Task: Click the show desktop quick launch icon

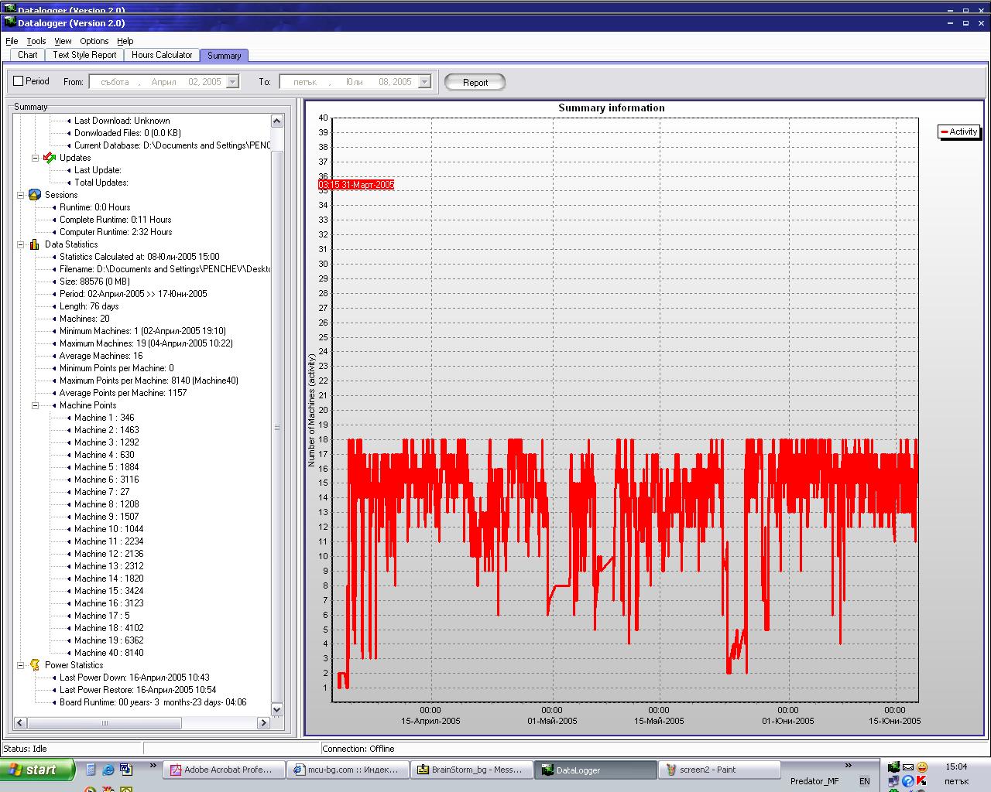Action: 91,770
